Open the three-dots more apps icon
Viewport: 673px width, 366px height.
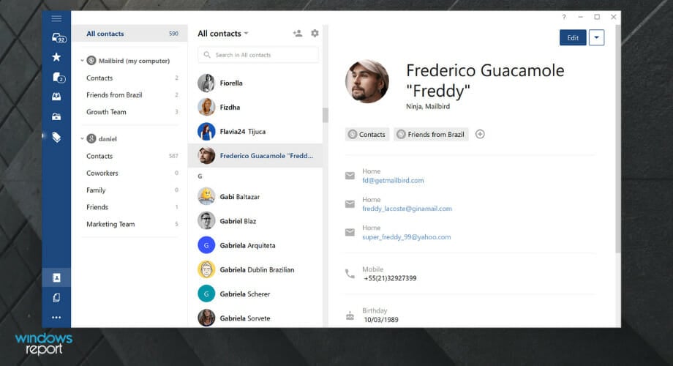tap(56, 318)
